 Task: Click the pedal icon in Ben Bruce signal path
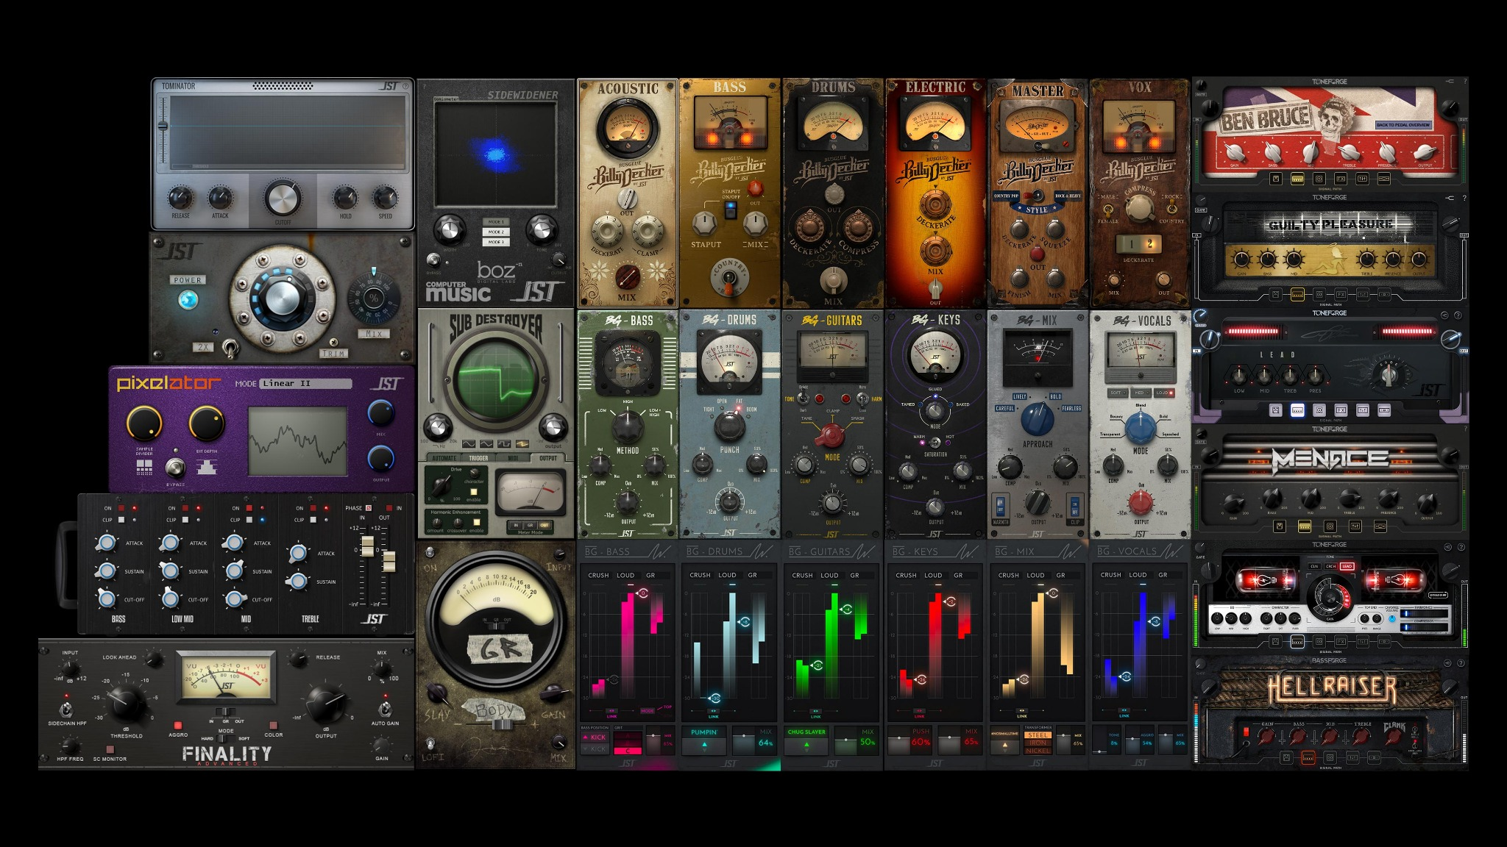click(1276, 179)
